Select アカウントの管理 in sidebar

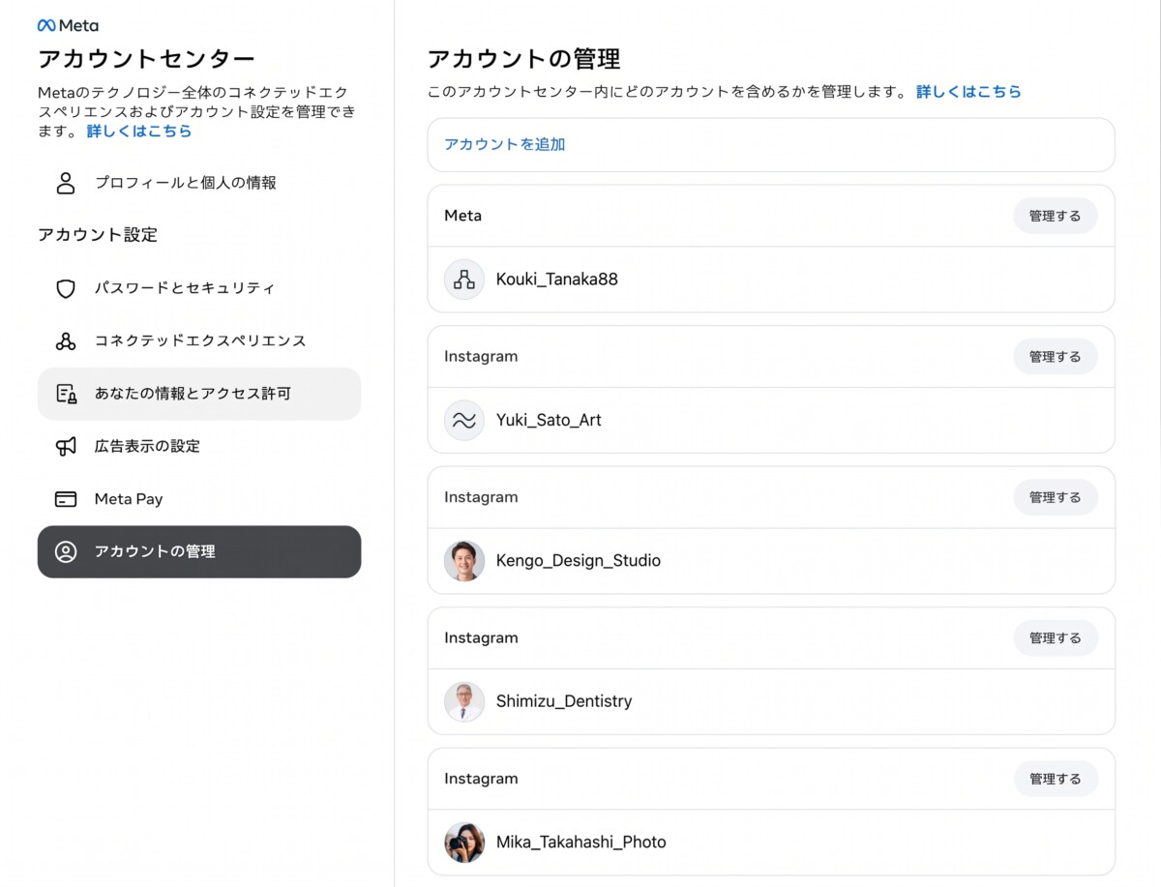pos(199,551)
